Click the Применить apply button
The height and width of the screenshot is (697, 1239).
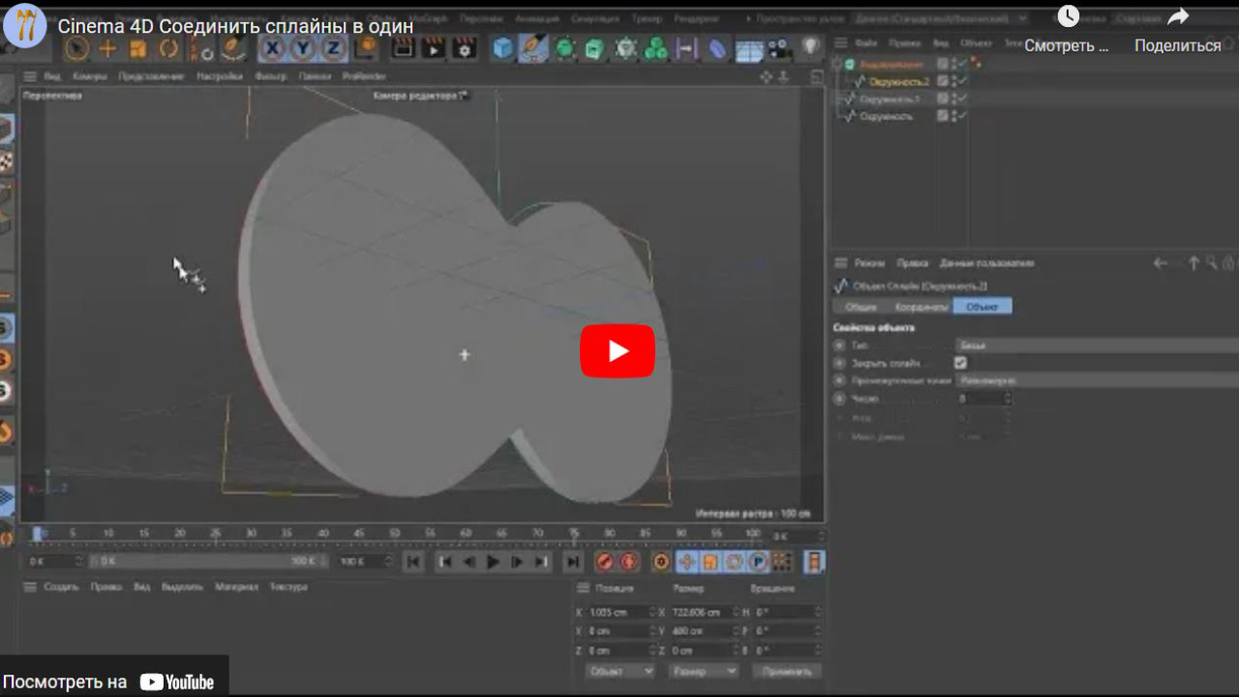(x=786, y=671)
